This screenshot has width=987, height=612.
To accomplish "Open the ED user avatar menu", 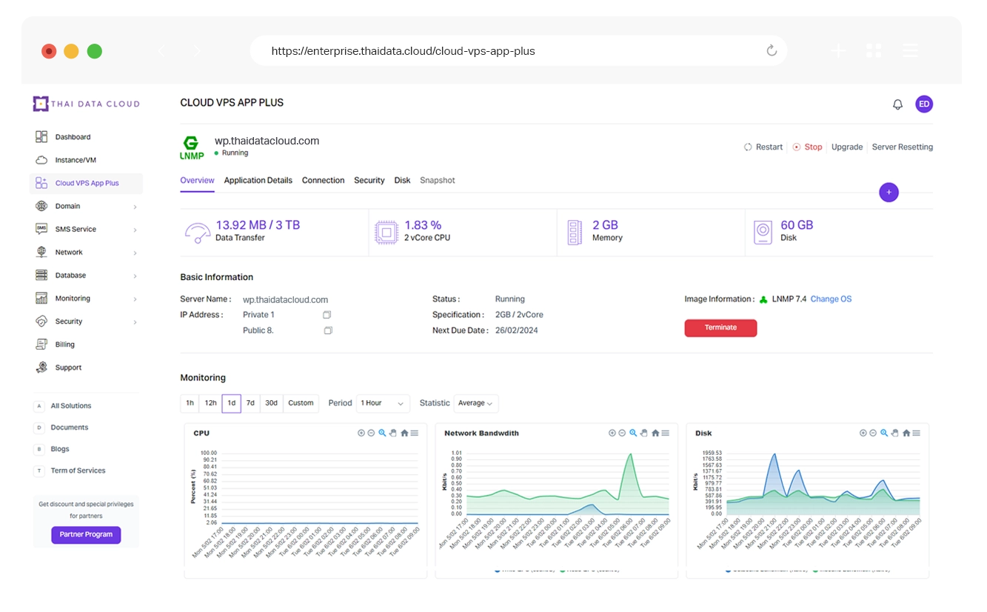I will click(x=924, y=104).
